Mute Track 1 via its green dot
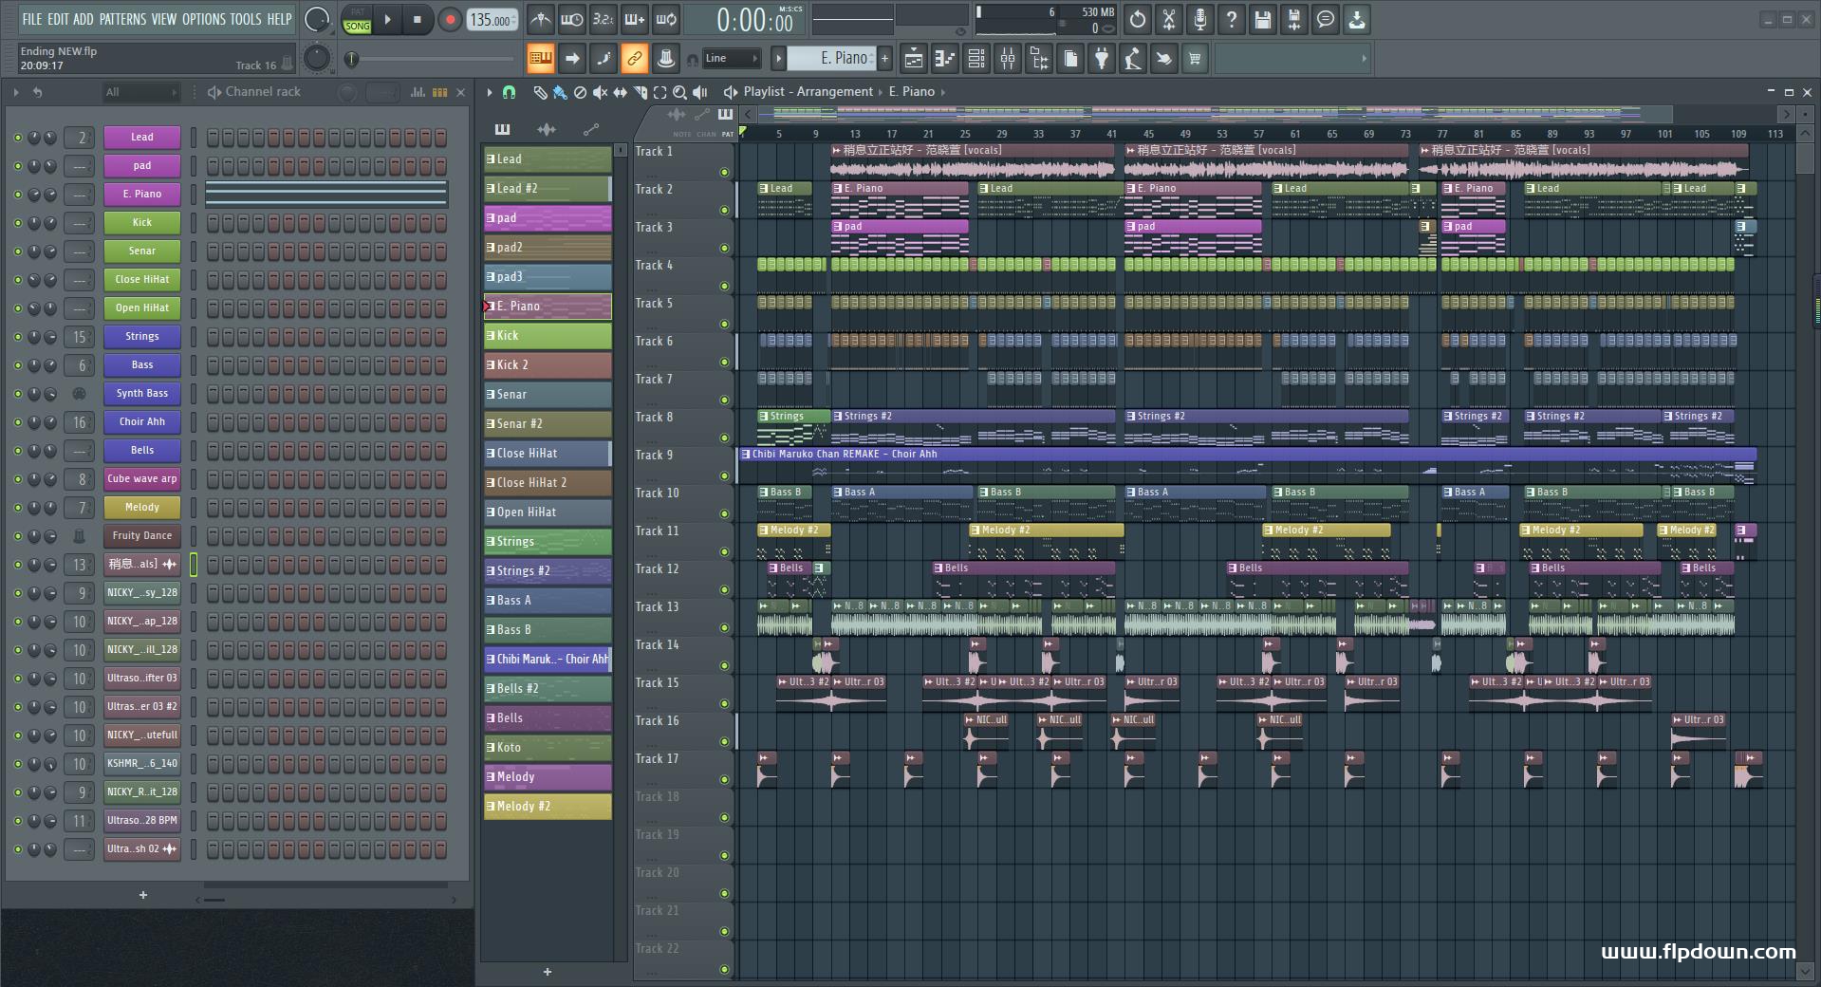Image resolution: width=1821 pixels, height=987 pixels. [725, 173]
